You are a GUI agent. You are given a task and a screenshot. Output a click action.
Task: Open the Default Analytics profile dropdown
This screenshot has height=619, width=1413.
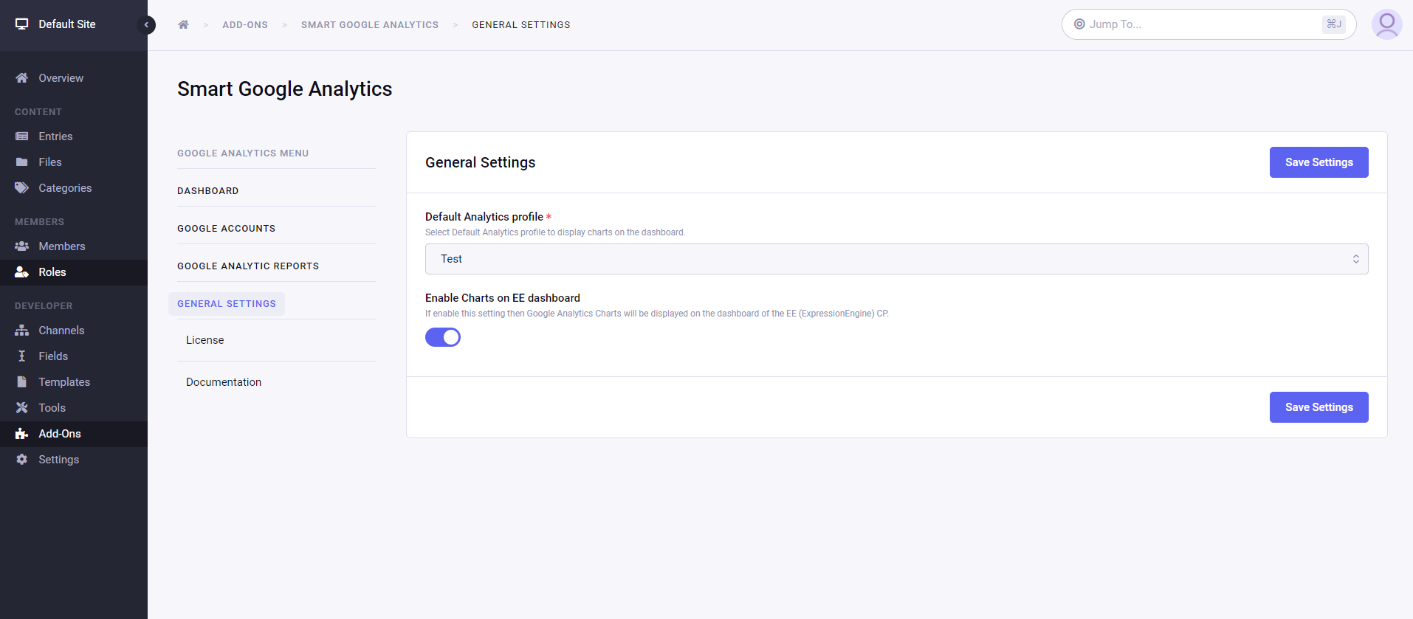pyautogui.click(x=896, y=259)
